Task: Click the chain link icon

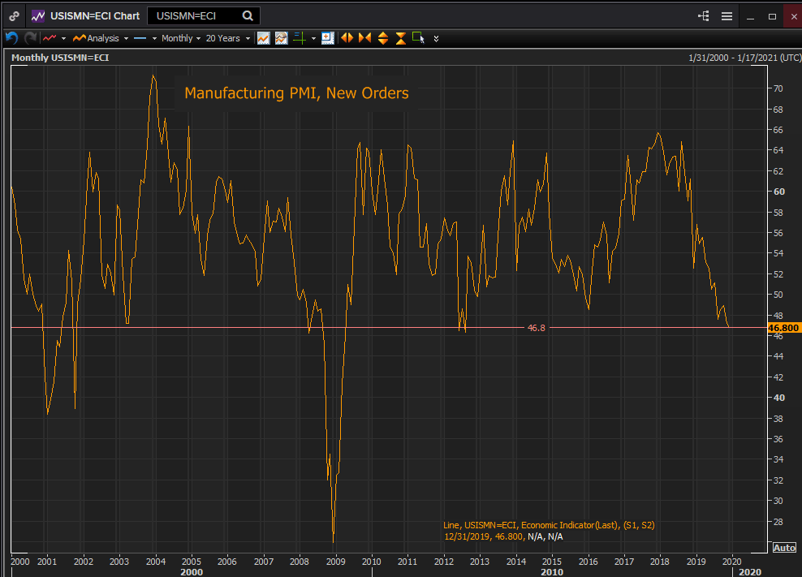Action: click(x=15, y=15)
